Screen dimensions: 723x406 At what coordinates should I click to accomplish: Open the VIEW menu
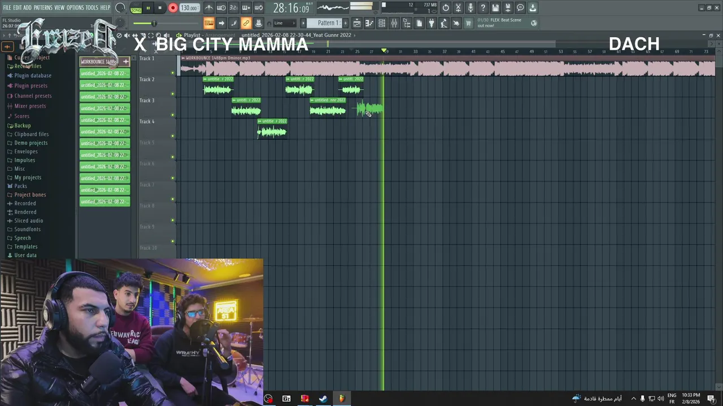pyautogui.click(x=59, y=8)
